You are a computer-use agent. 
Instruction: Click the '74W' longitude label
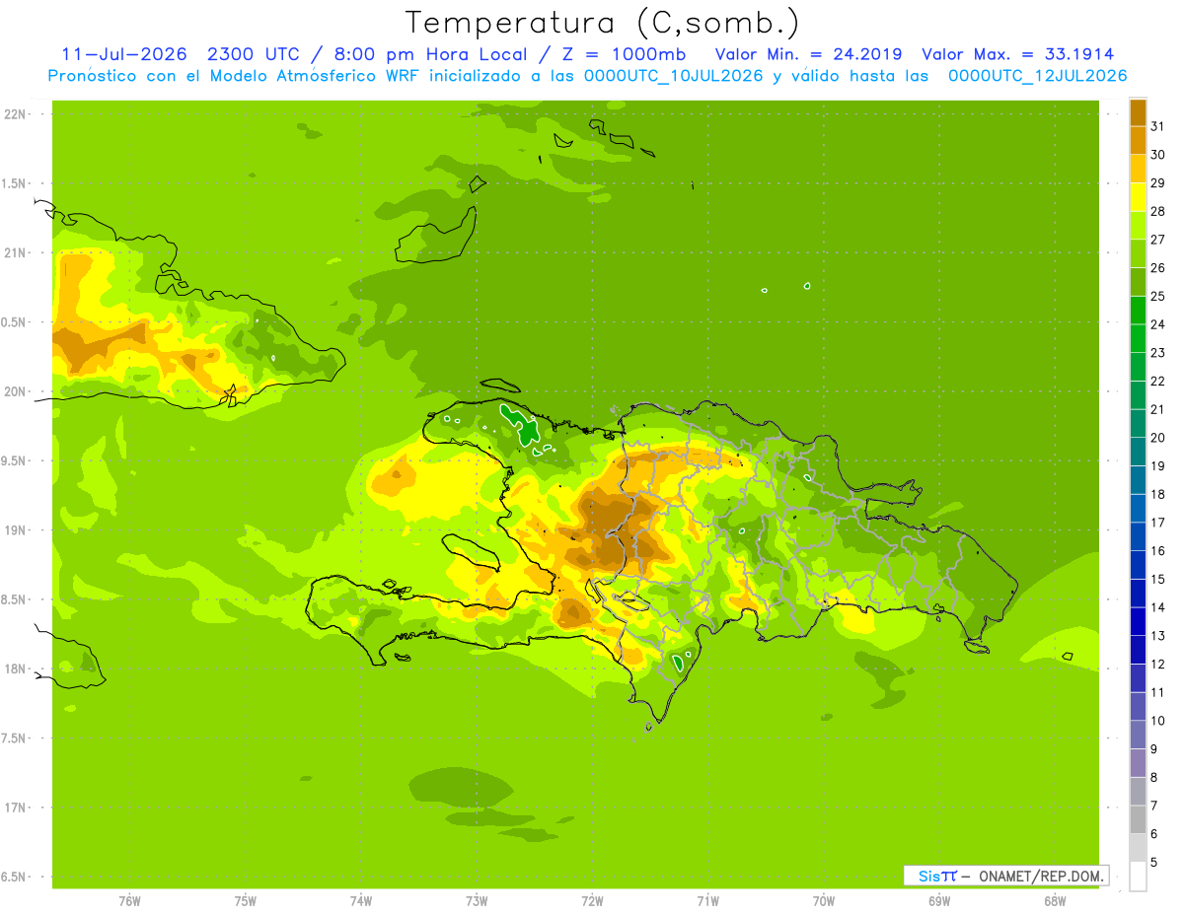tap(361, 901)
